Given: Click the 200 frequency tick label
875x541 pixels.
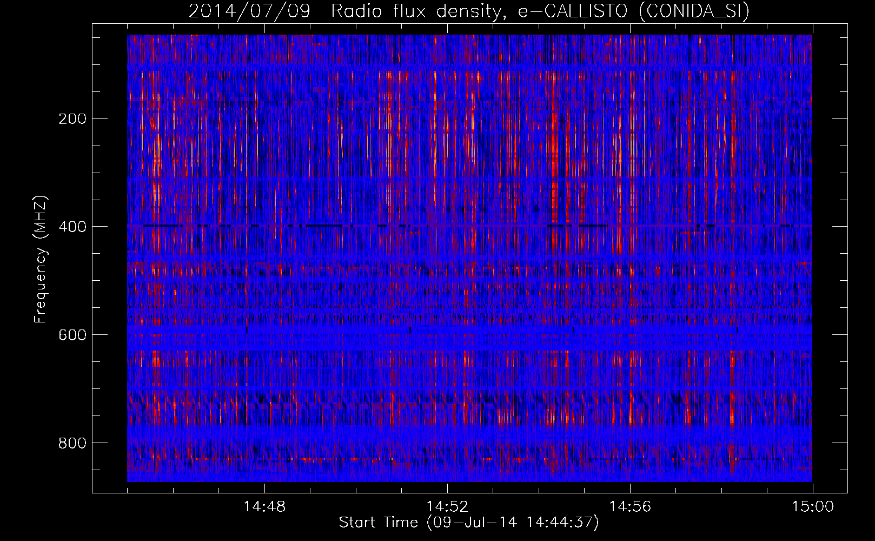Looking at the screenshot, I should pos(72,119).
